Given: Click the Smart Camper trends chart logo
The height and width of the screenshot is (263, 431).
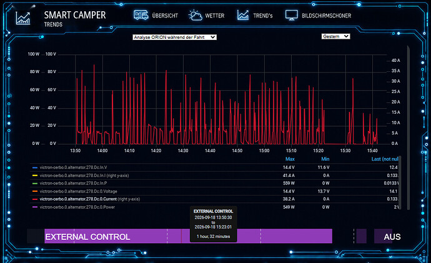Looking at the screenshot, I should [x=23, y=18].
